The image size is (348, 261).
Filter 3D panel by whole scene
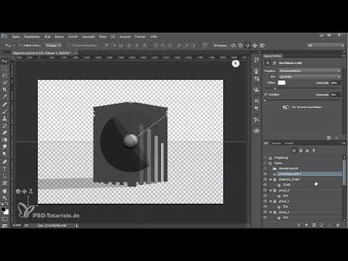(x=294, y=151)
